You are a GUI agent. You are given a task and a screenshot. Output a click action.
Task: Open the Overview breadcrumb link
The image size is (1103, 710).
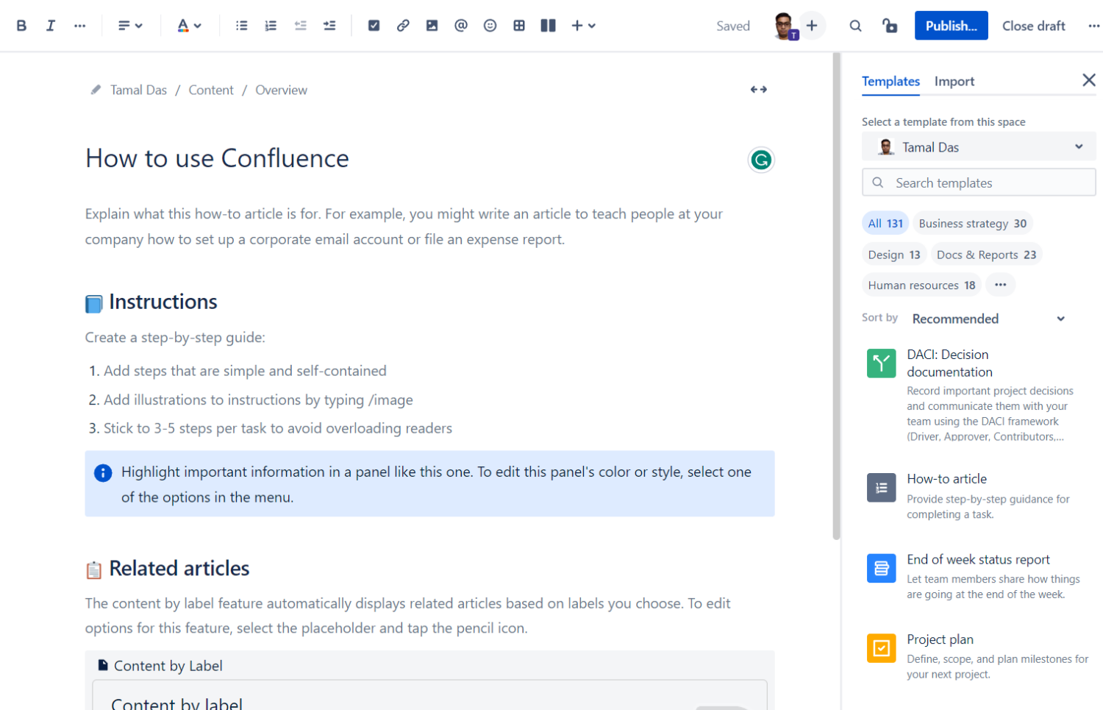pyautogui.click(x=281, y=90)
